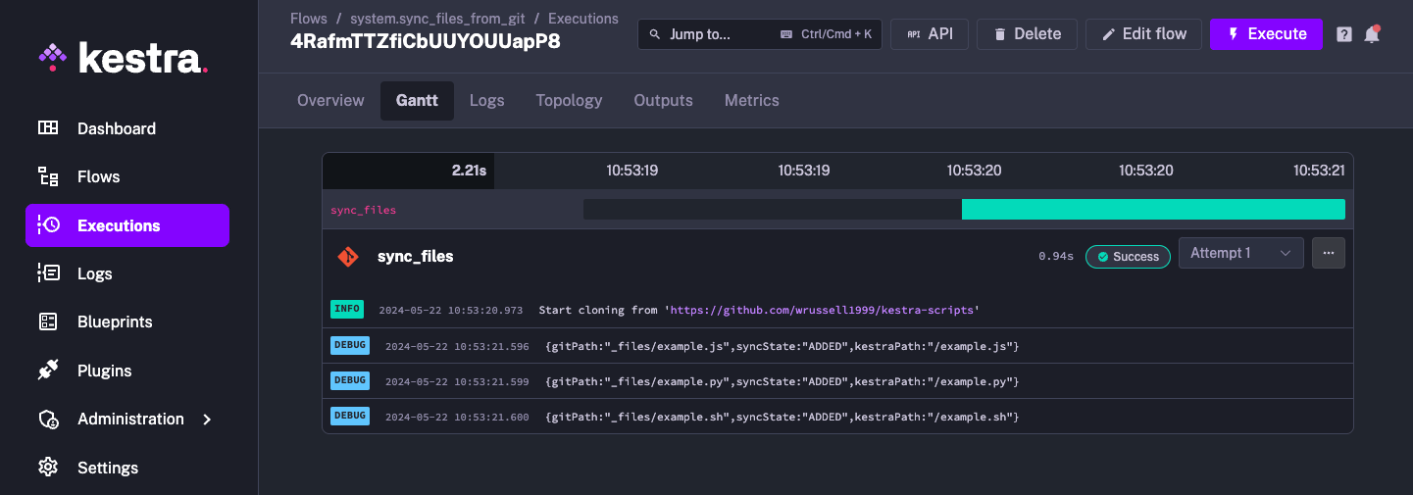This screenshot has width=1413, height=495.
Task: Click the Logs list icon in sidebar
Action: coord(48,273)
